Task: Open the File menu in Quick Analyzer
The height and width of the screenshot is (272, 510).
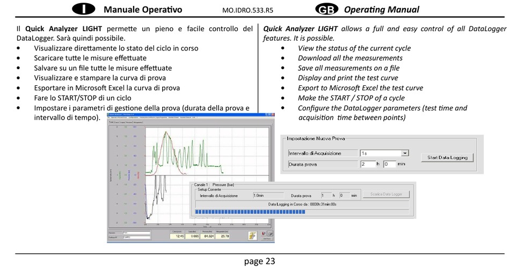Action: tap(108, 117)
